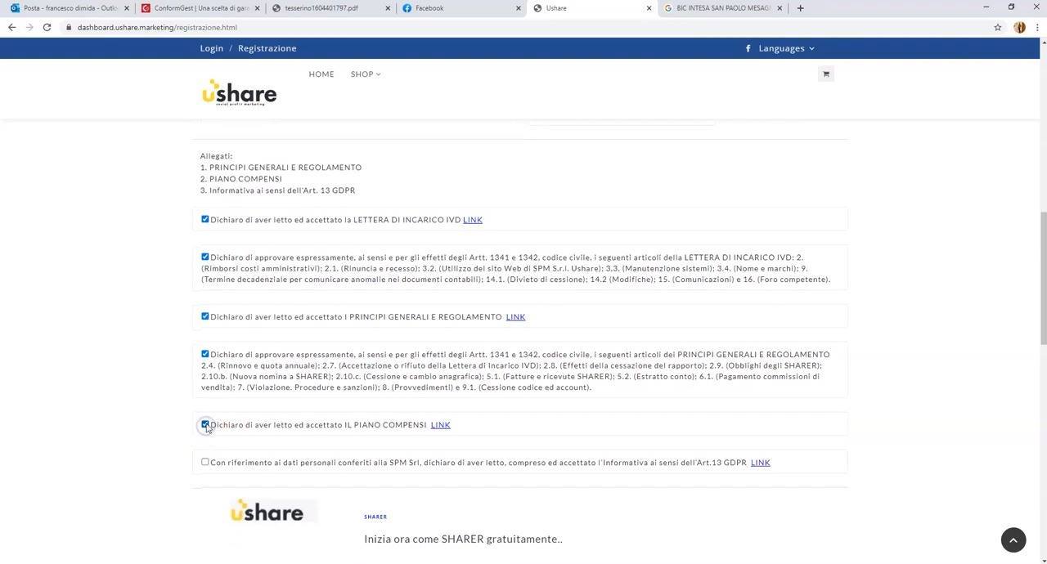The height and width of the screenshot is (564, 1047).
Task: Click 'Inizia ora come SHARER gratuitamente..' text
Action: click(x=463, y=539)
